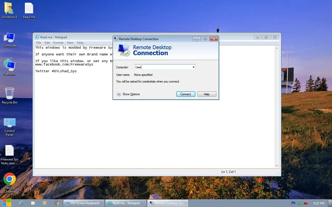The image size is (332, 207).
Task: Select the Network desktop icon
Action: pos(10,68)
